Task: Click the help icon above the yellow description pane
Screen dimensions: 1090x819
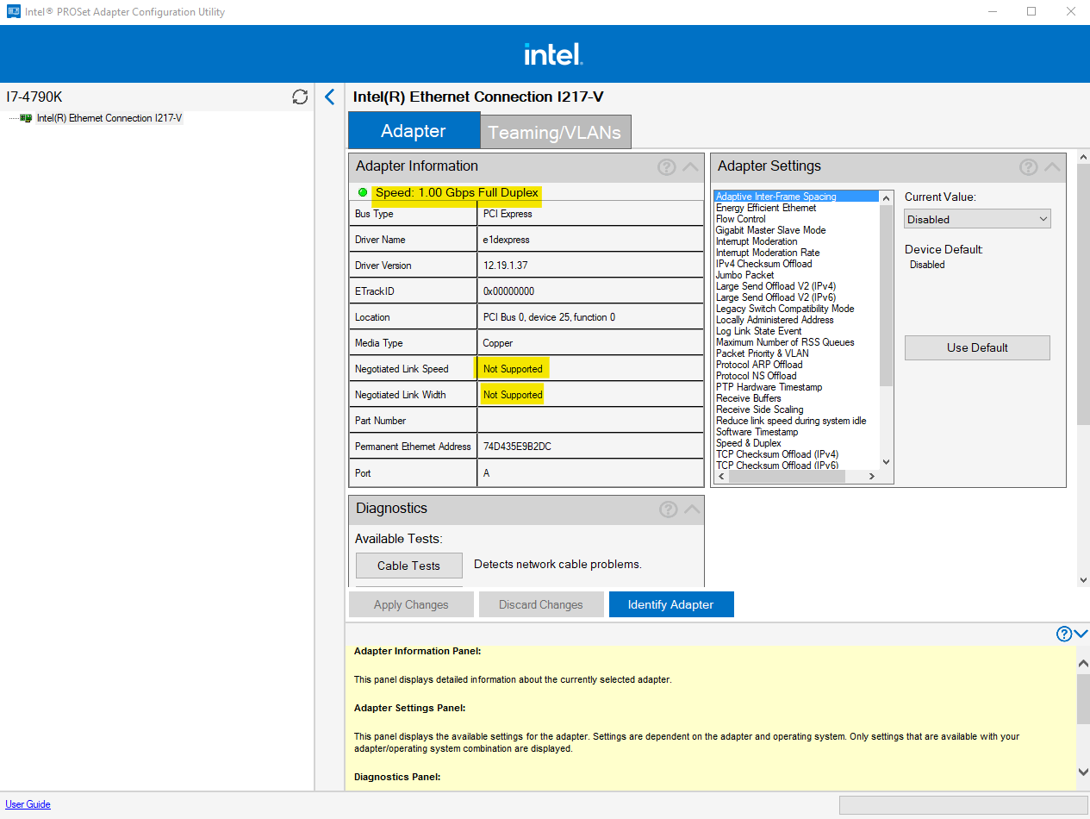Action: point(1064,634)
